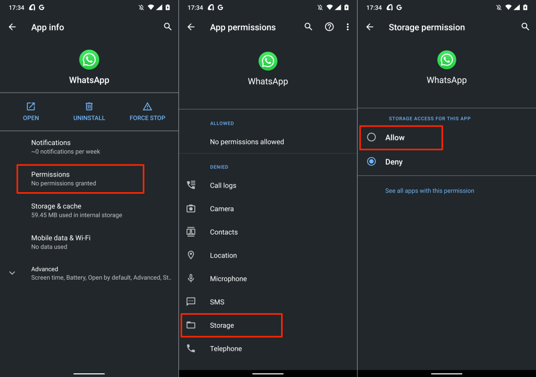Open three-dot overflow menu in App permissions
The width and height of the screenshot is (536, 377).
pyautogui.click(x=348, y=27)
